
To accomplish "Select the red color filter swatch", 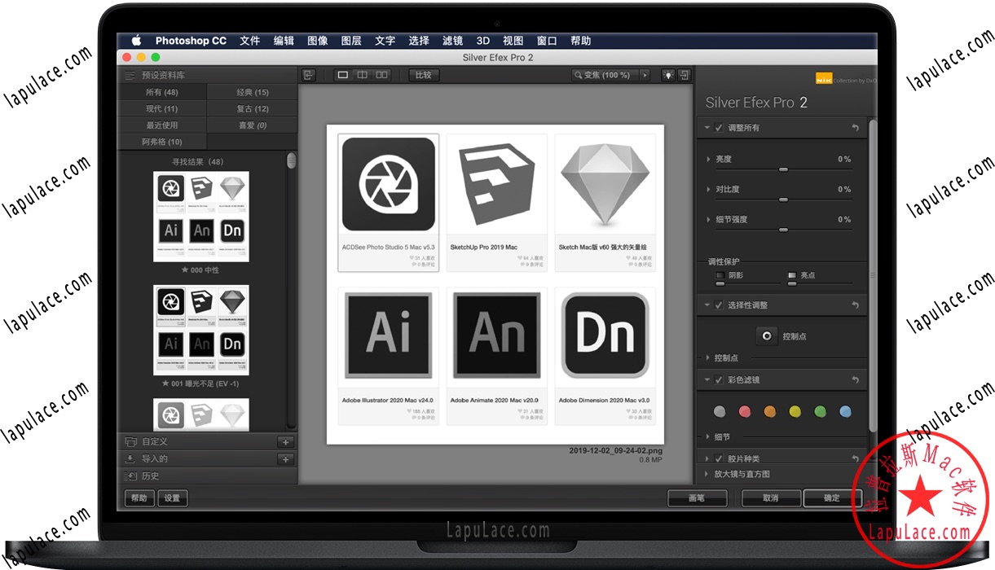I will [744, 411].
